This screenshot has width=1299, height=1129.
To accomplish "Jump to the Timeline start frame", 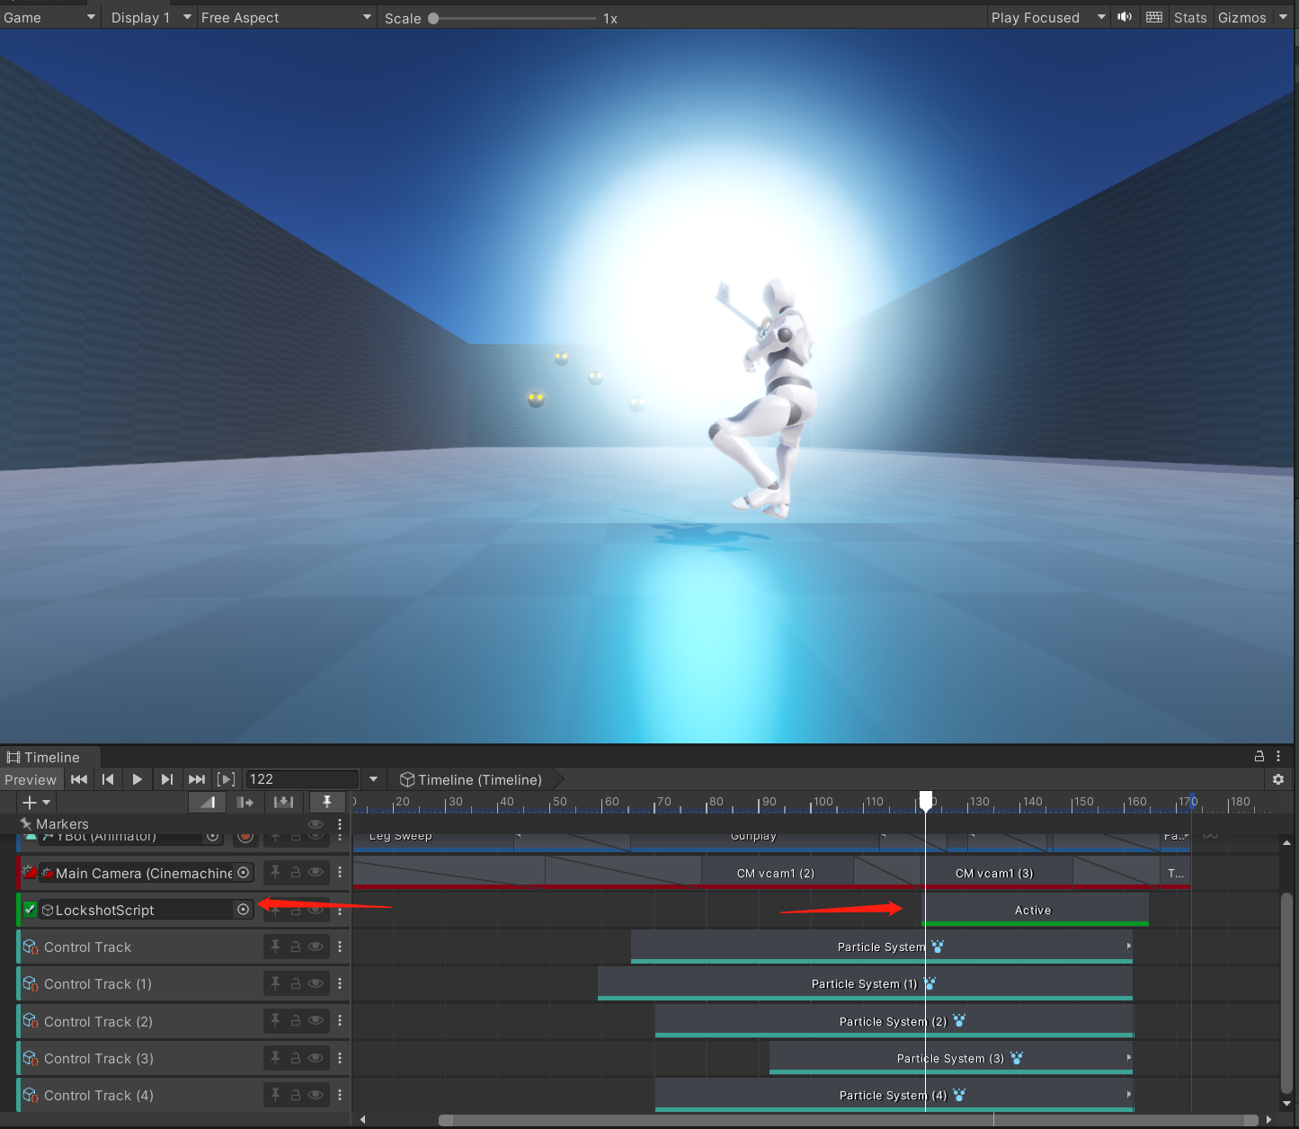I will (x=79, y=779).
